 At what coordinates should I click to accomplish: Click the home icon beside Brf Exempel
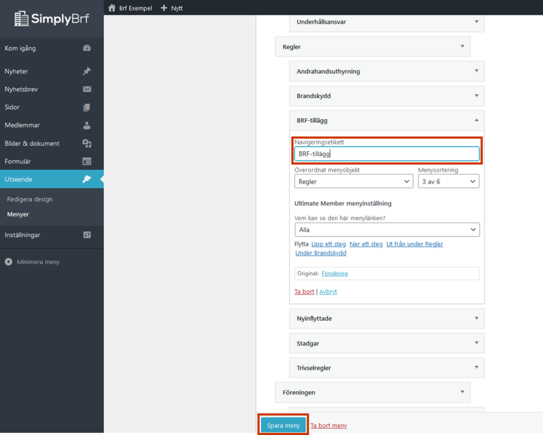pyautogui.click(x=111, y=8)
